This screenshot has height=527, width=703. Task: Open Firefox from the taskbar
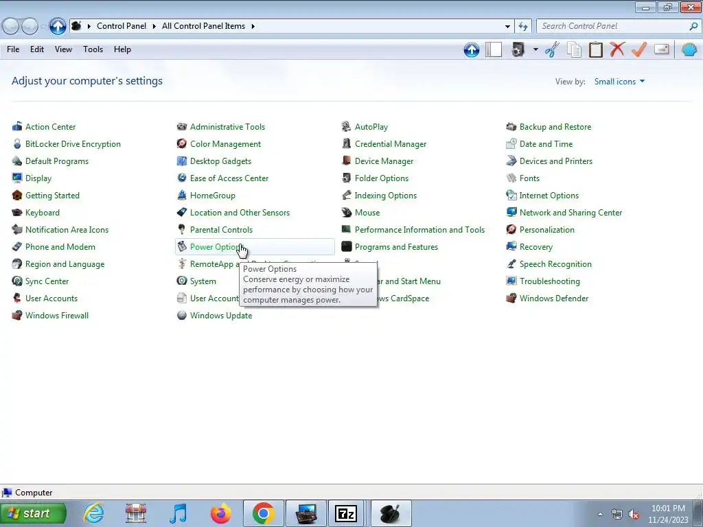click(x=220, y=513)
